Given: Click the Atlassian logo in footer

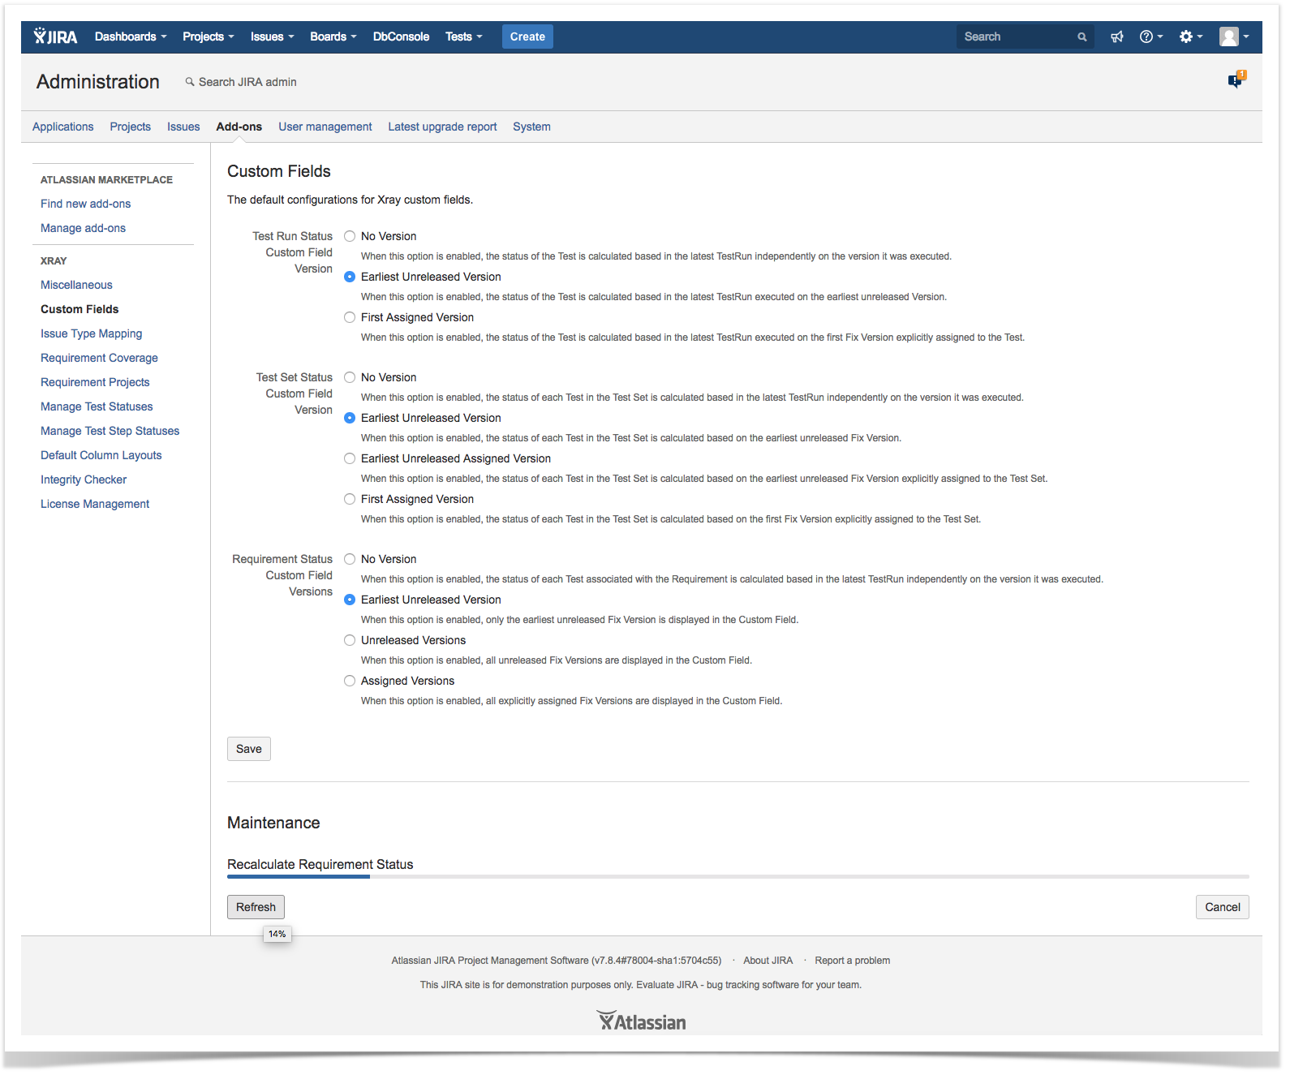Looking at the screenshot, I should 642,1021.
